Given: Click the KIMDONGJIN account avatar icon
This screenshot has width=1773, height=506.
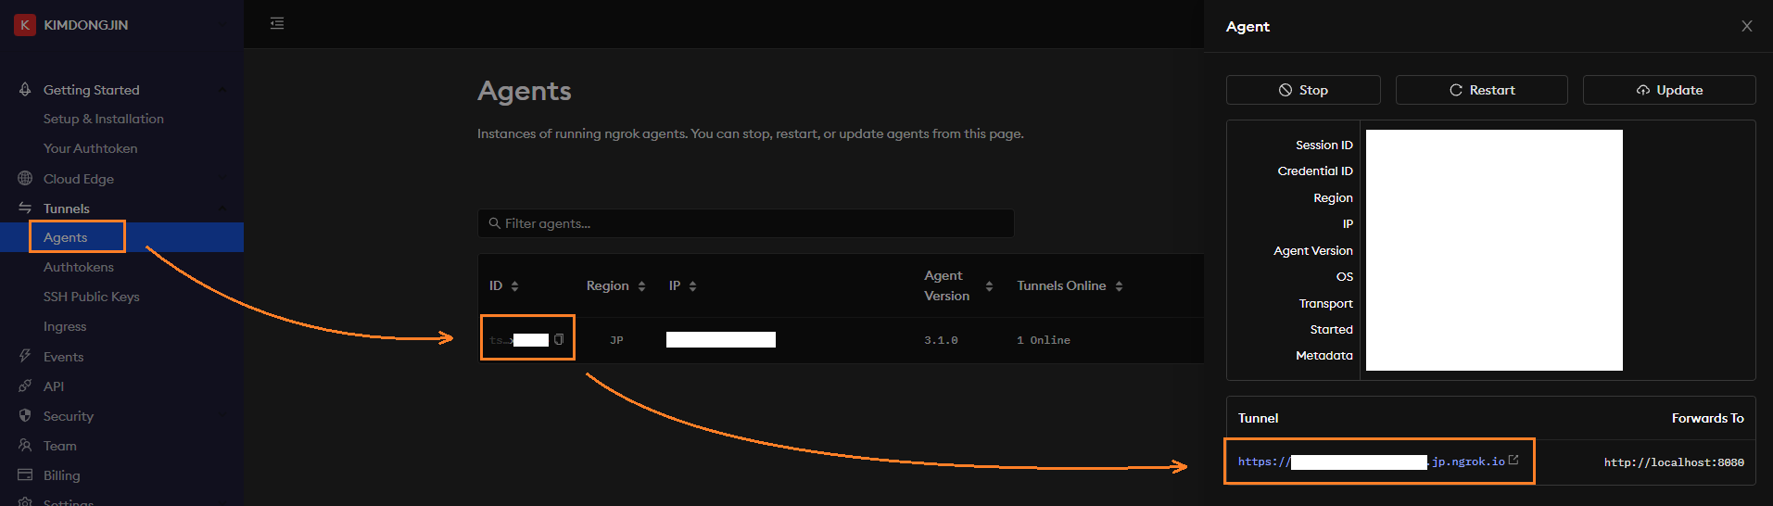Looking at the screenshot, I should [x=25, y=25].
